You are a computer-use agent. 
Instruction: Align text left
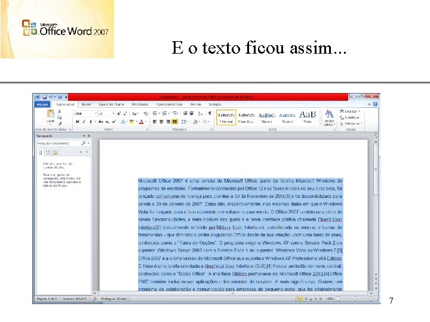click(x=155, y=122)
